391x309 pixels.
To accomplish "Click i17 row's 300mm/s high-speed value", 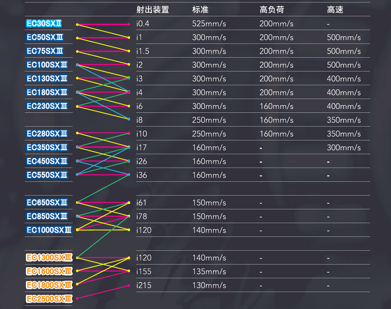I will 344,147.
